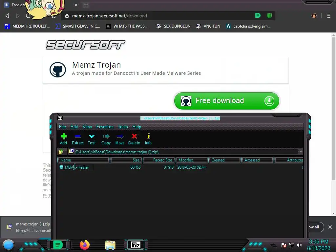Click the green Free download button
Screen dimensions: 336x252
(x=226, y=101)
